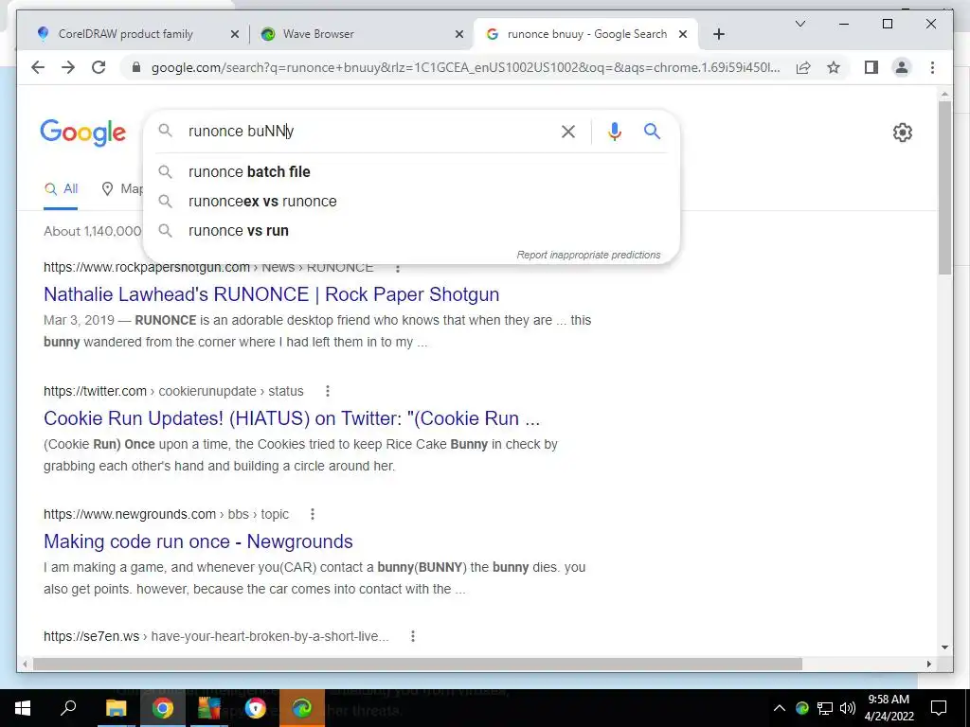Open the Chrome profile avatar menu
The width and height of the screenshot is (970, 727).
[902, 67]
